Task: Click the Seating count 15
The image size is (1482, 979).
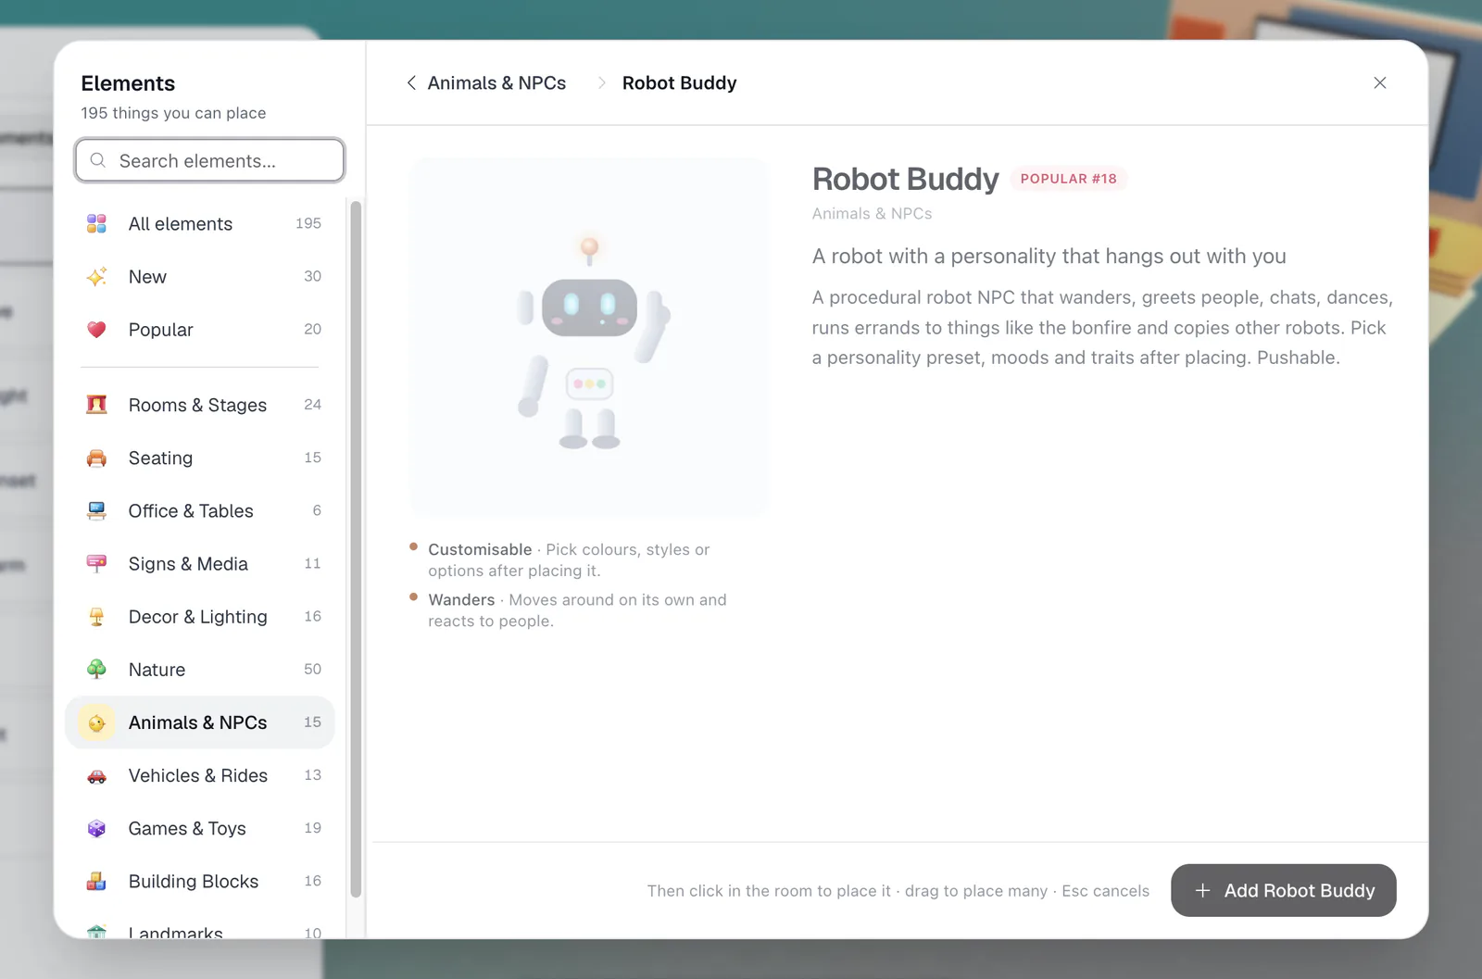Action: click(312, 458)
